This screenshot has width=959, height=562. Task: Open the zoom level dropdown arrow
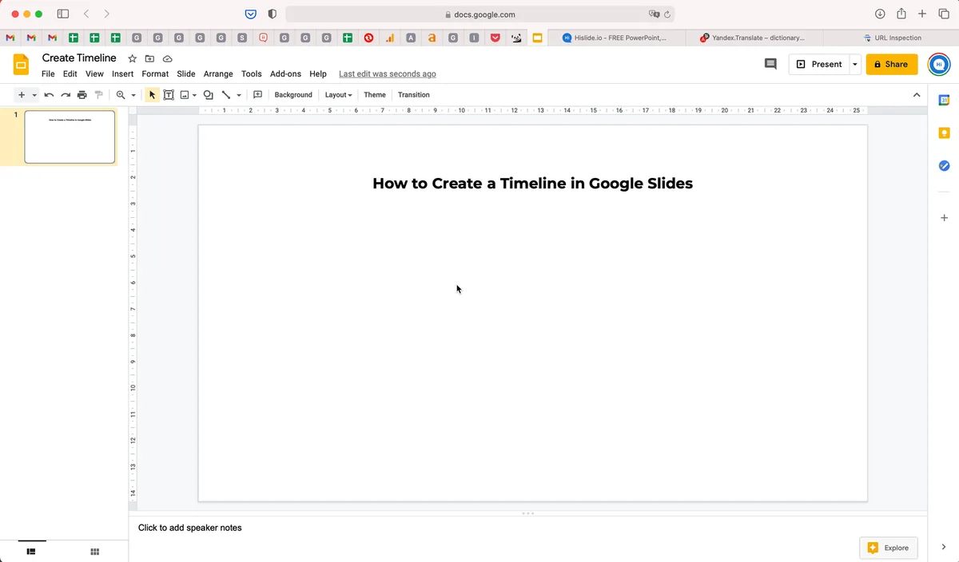point(133,95)
